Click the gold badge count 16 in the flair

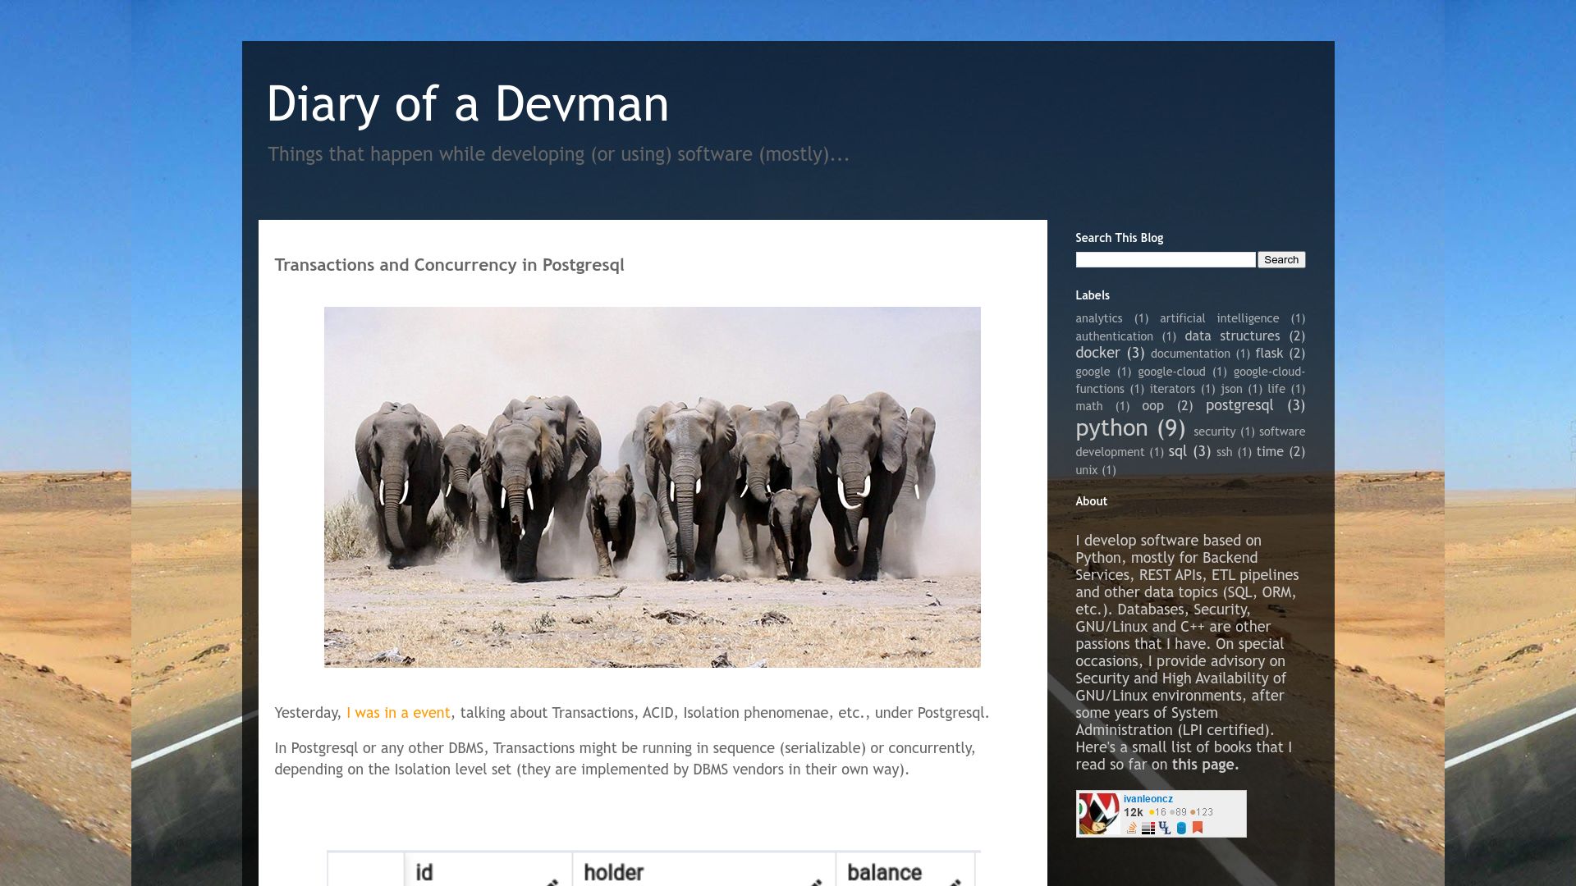1158,812
